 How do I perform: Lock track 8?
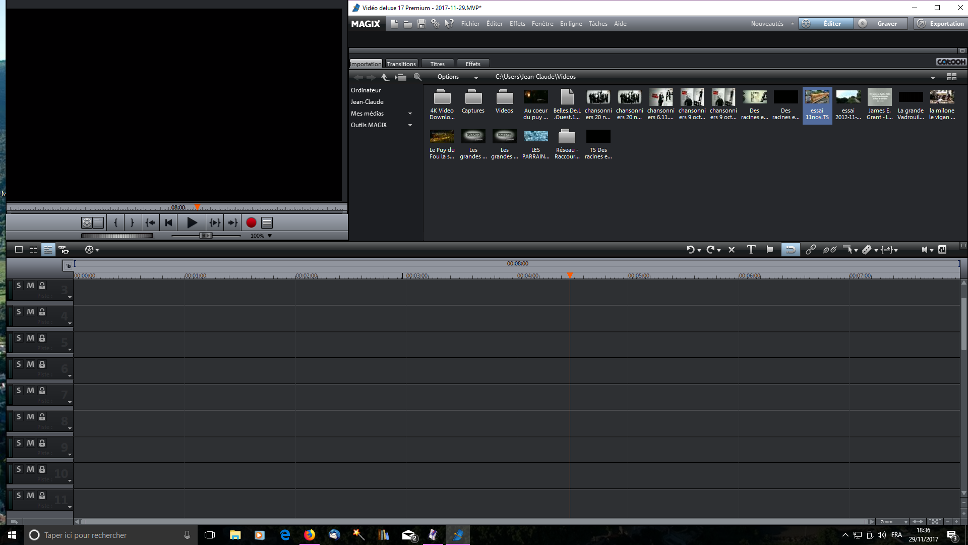tap(42, 417)
